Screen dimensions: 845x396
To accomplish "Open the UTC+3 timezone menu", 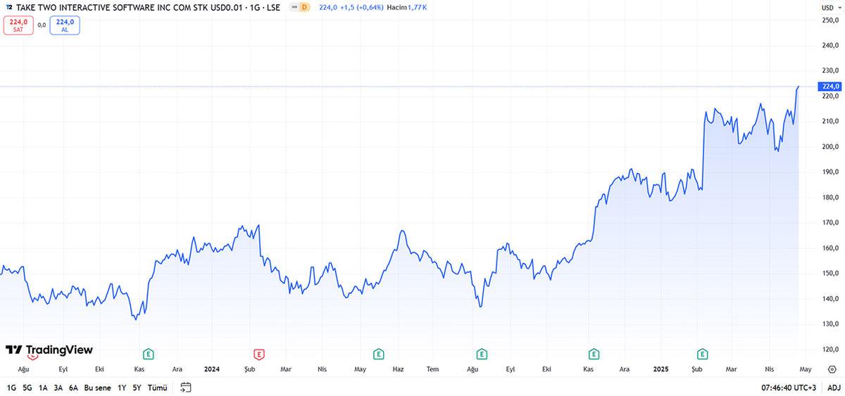I will tap(789, 388).
